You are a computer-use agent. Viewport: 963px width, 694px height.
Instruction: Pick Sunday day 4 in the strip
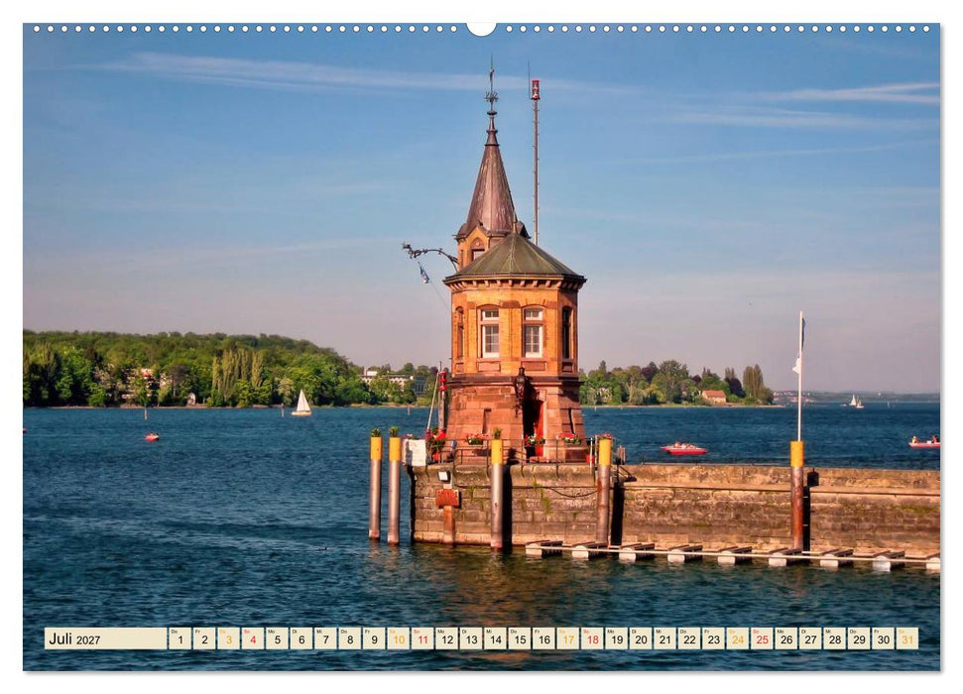pyautogui.click(x=253, y=638)
